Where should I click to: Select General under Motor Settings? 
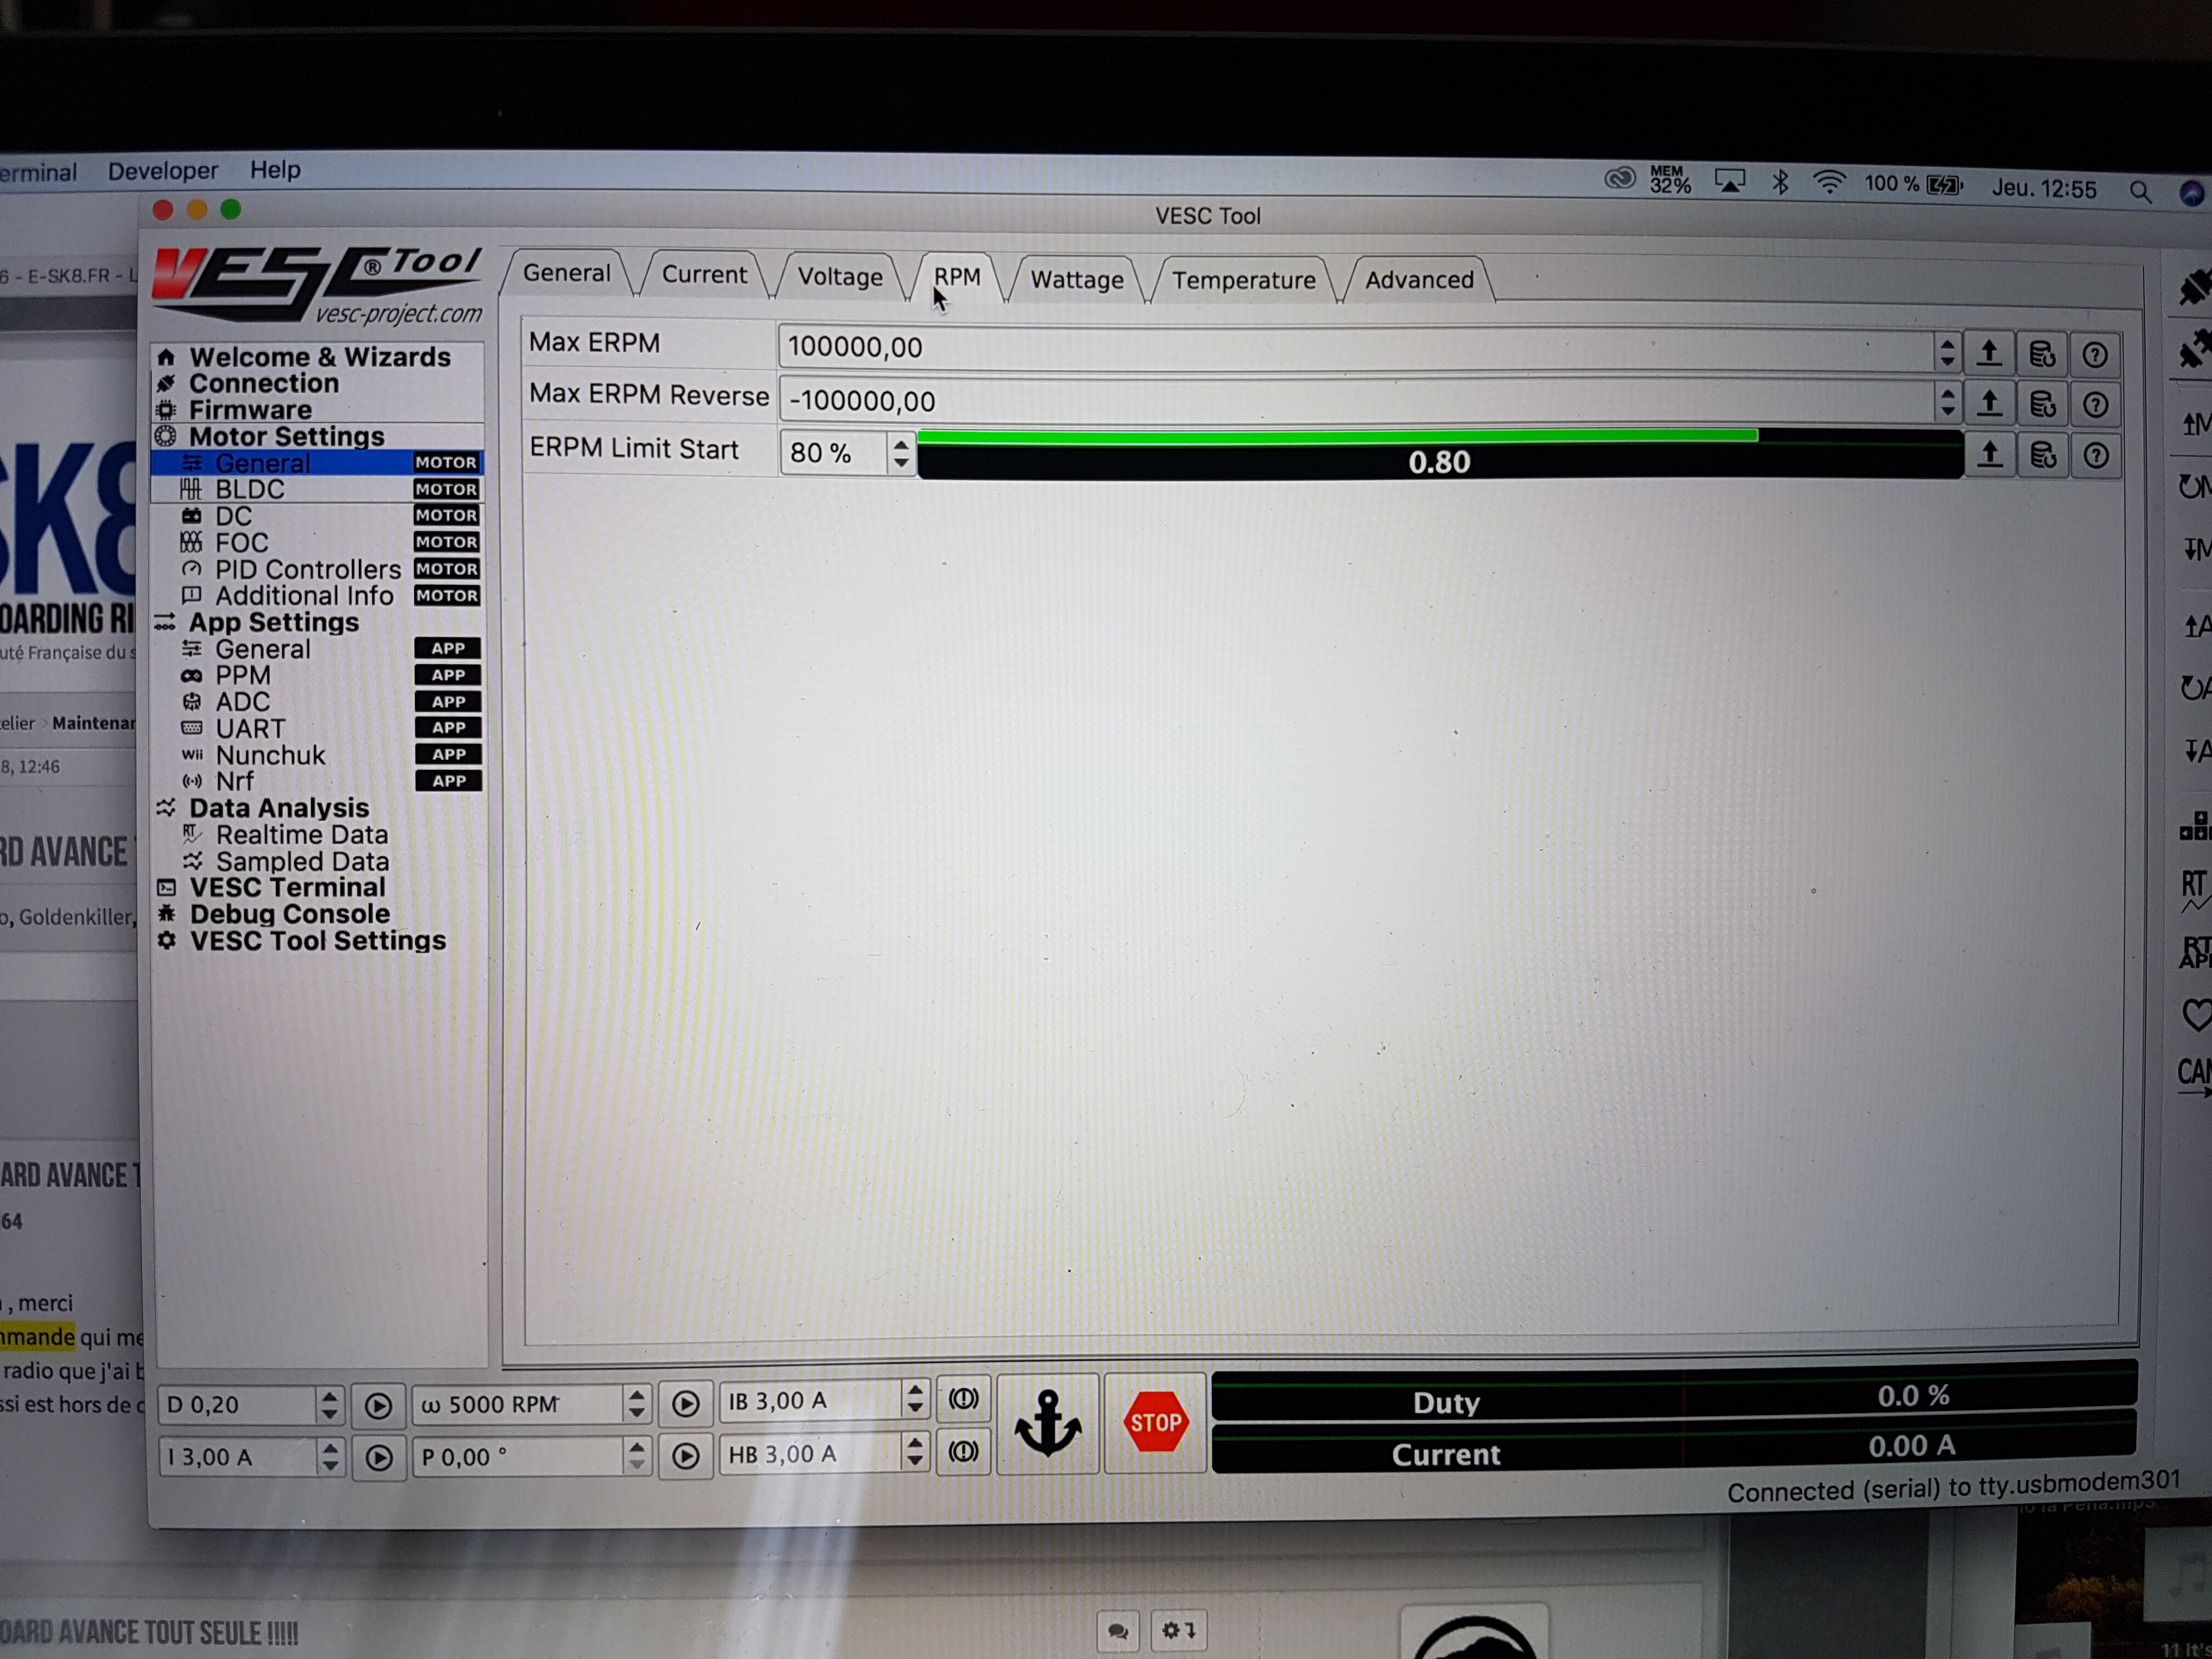coord(317,463)
